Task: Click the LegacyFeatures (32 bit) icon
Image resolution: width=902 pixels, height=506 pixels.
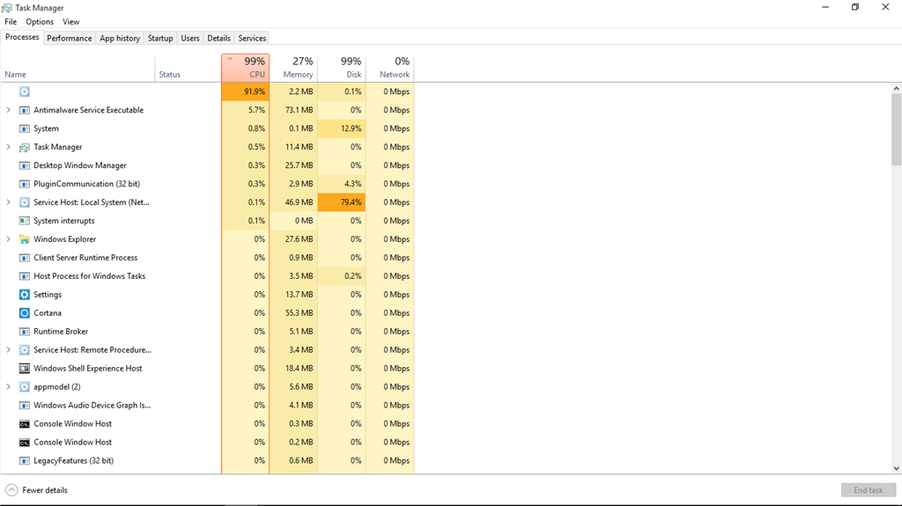Action: [x=24, y=460]
